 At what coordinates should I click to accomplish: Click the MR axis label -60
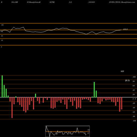pyautogui.click(x=134, y=112)
